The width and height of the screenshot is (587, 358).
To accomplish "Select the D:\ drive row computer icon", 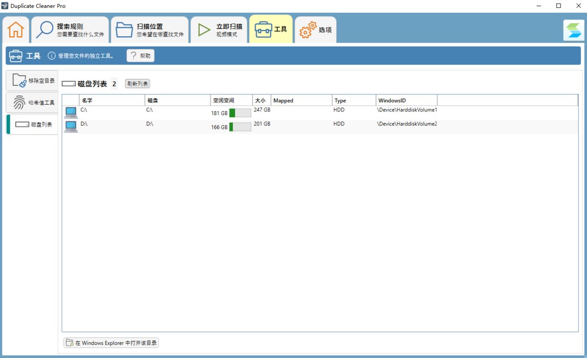I will [x=71, y=127].
